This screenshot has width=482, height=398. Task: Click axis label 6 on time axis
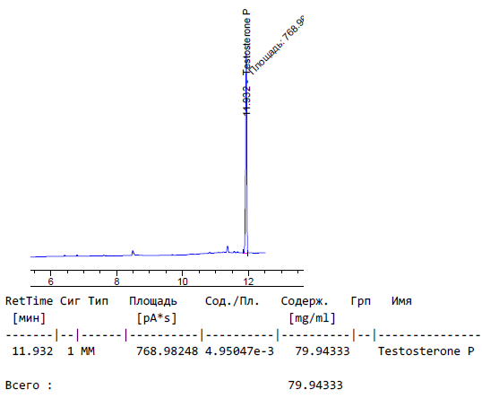pyautogui.click(x=51, y=281)
